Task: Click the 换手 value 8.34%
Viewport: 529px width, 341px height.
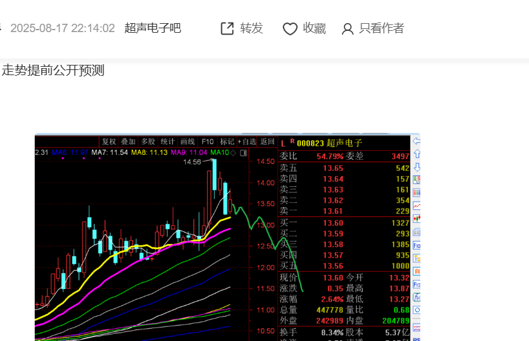Action: 332,333
